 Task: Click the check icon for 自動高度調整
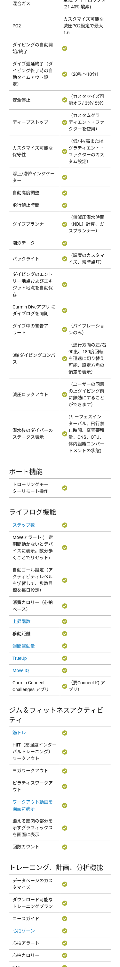pyautogui.click(x=64, y=192)
